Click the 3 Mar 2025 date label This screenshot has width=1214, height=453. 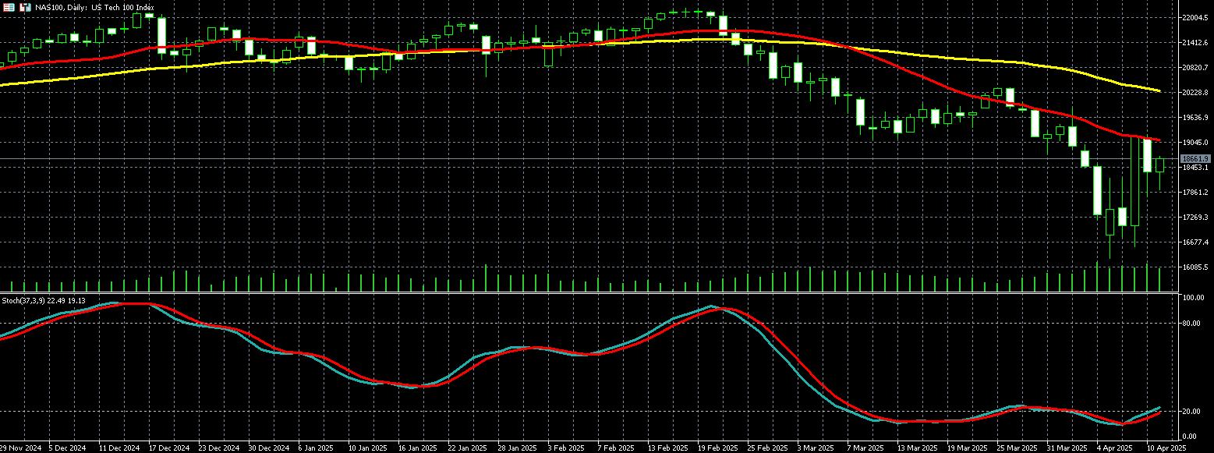(x=814, y=448)
